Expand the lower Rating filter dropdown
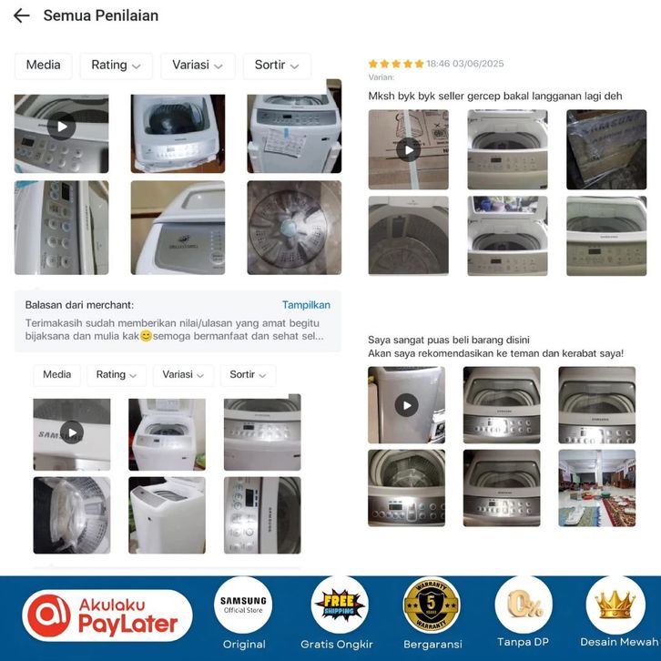Image resolution: width=661 pixels, height=661 pixels. pos(117,375)
